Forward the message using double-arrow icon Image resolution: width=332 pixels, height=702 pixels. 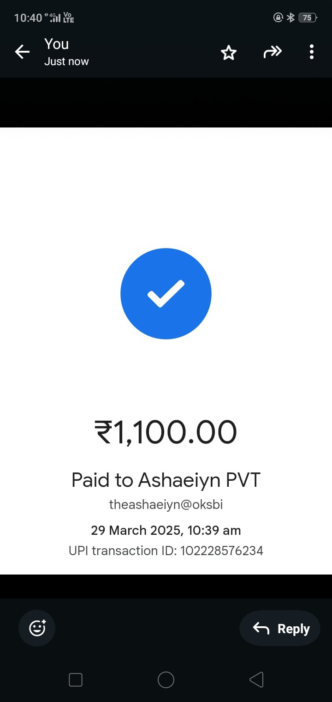[x=273, y=53]
